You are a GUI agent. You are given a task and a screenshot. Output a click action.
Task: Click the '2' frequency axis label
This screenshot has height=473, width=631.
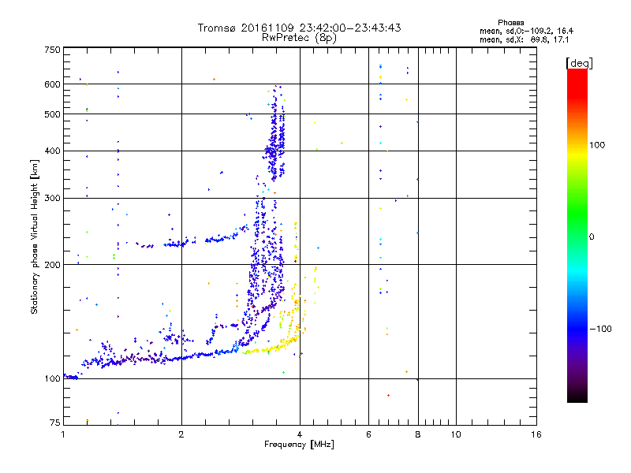pos(181,434)
